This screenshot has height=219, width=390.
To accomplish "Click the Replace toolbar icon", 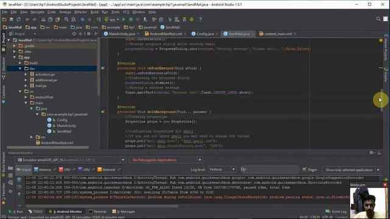I will [74, 19].
